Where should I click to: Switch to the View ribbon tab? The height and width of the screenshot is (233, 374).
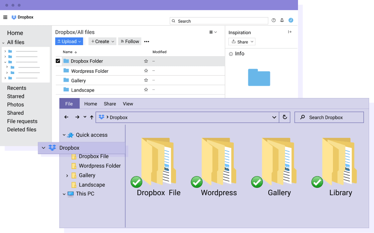tap(128, 104)
